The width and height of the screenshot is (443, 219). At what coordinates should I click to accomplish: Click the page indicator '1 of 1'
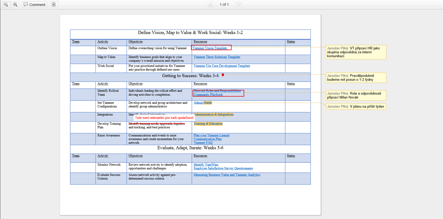pos(224,4)
